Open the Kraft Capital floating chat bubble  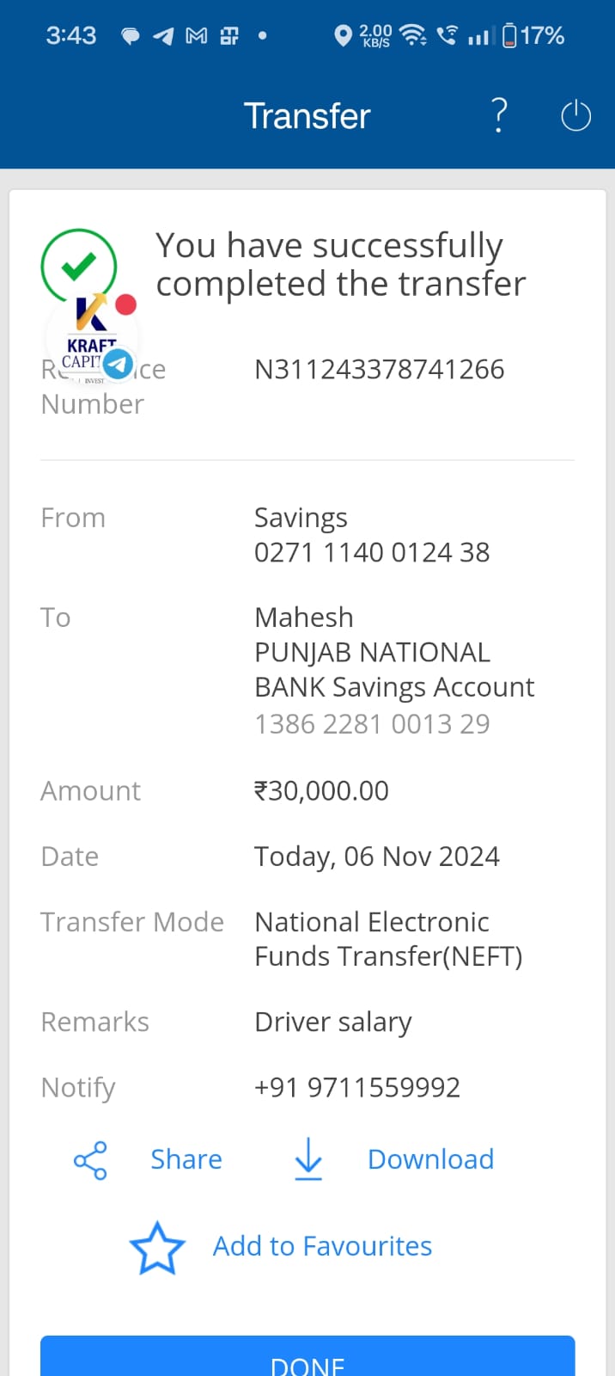tap(92, 335)
